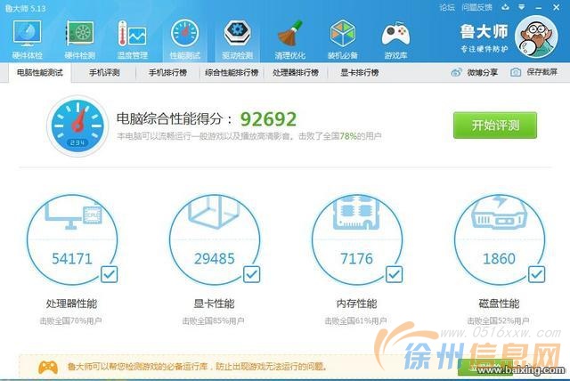This screenshot has height=381, width=570.
Task: Click 击败全国61%用户 text
Action: tap(355, 321)
